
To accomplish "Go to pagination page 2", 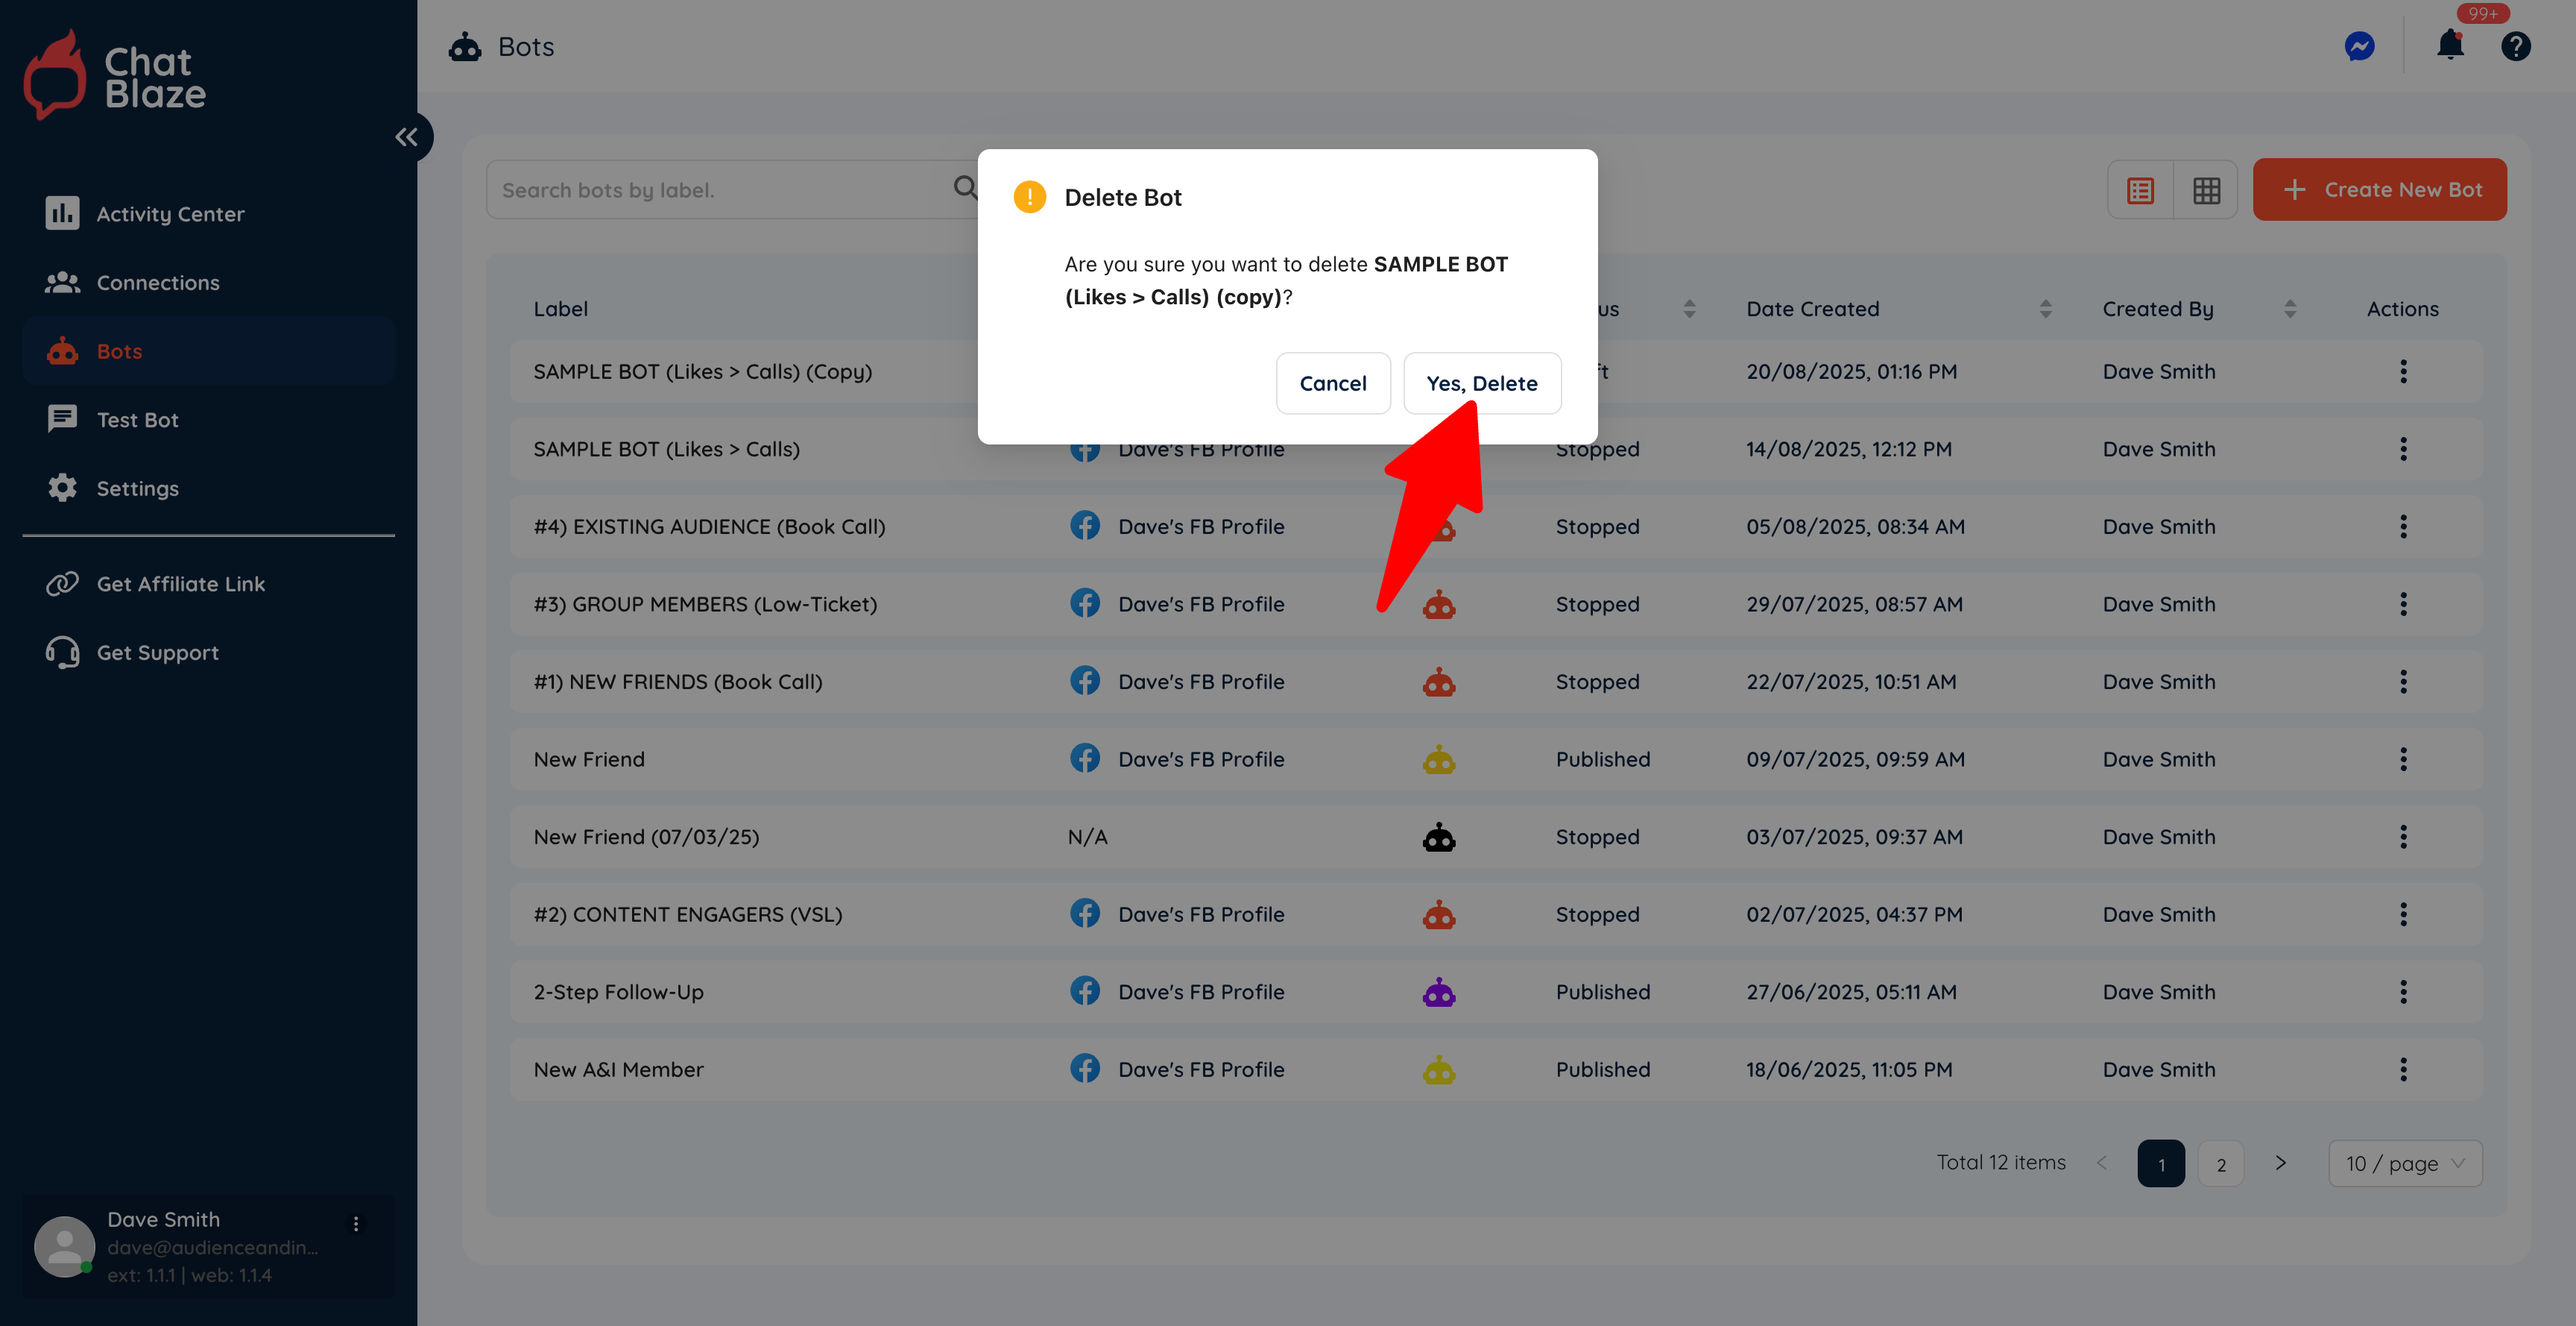I will coord(2220,1164).
